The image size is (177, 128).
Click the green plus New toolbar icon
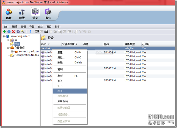[x=4, y=32]
